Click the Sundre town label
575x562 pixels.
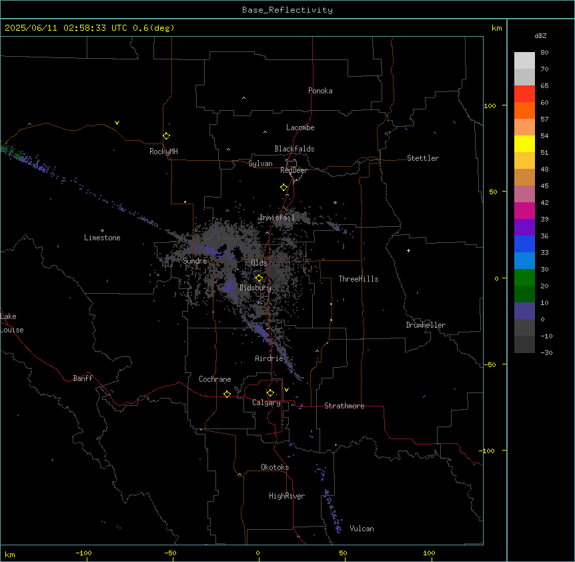click(195, 261)
